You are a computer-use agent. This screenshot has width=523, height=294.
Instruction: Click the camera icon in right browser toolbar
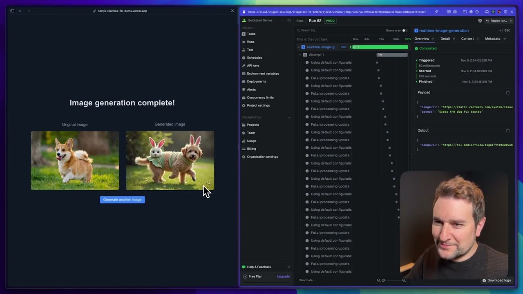pyautogui.click(x=455, y=12)
